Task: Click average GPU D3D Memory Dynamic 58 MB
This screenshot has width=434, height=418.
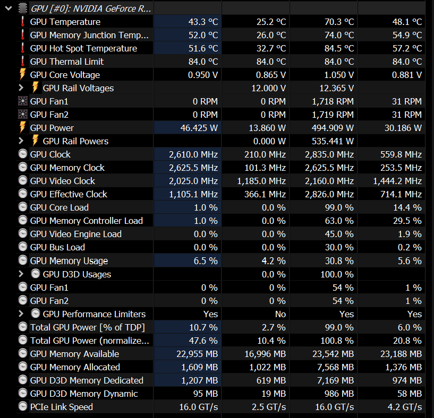Action: point(410,394)
